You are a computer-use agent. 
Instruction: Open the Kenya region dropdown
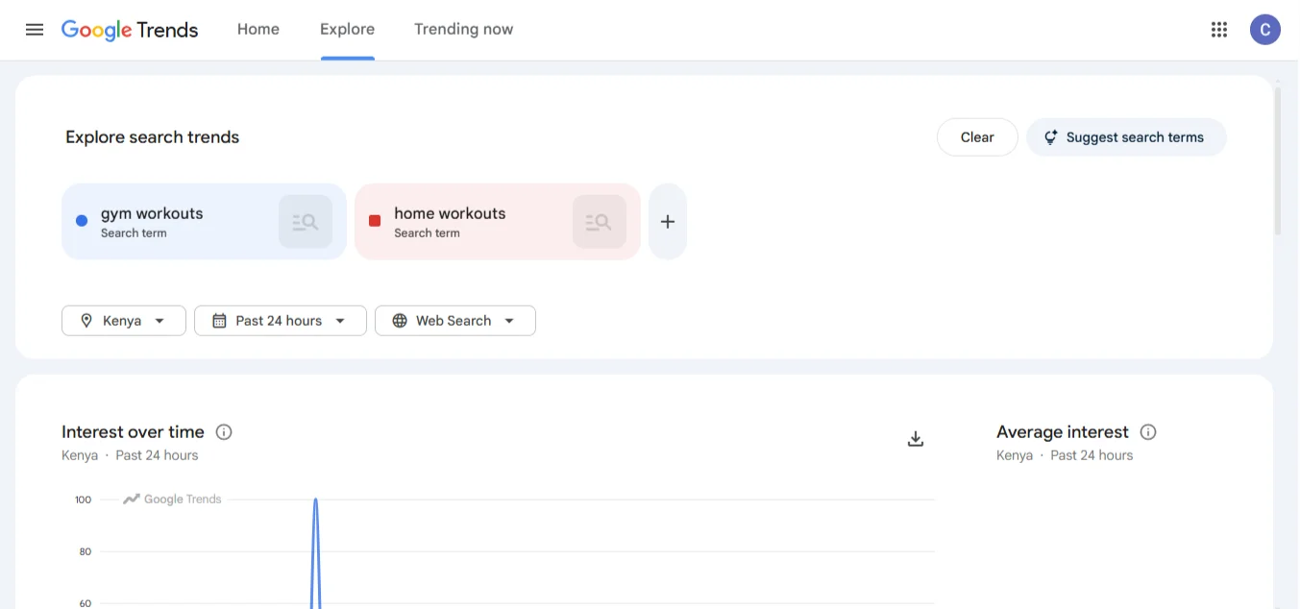click(x=124, y=321)
